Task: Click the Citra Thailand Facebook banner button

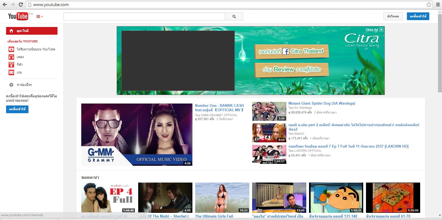Action: [291, 51]
